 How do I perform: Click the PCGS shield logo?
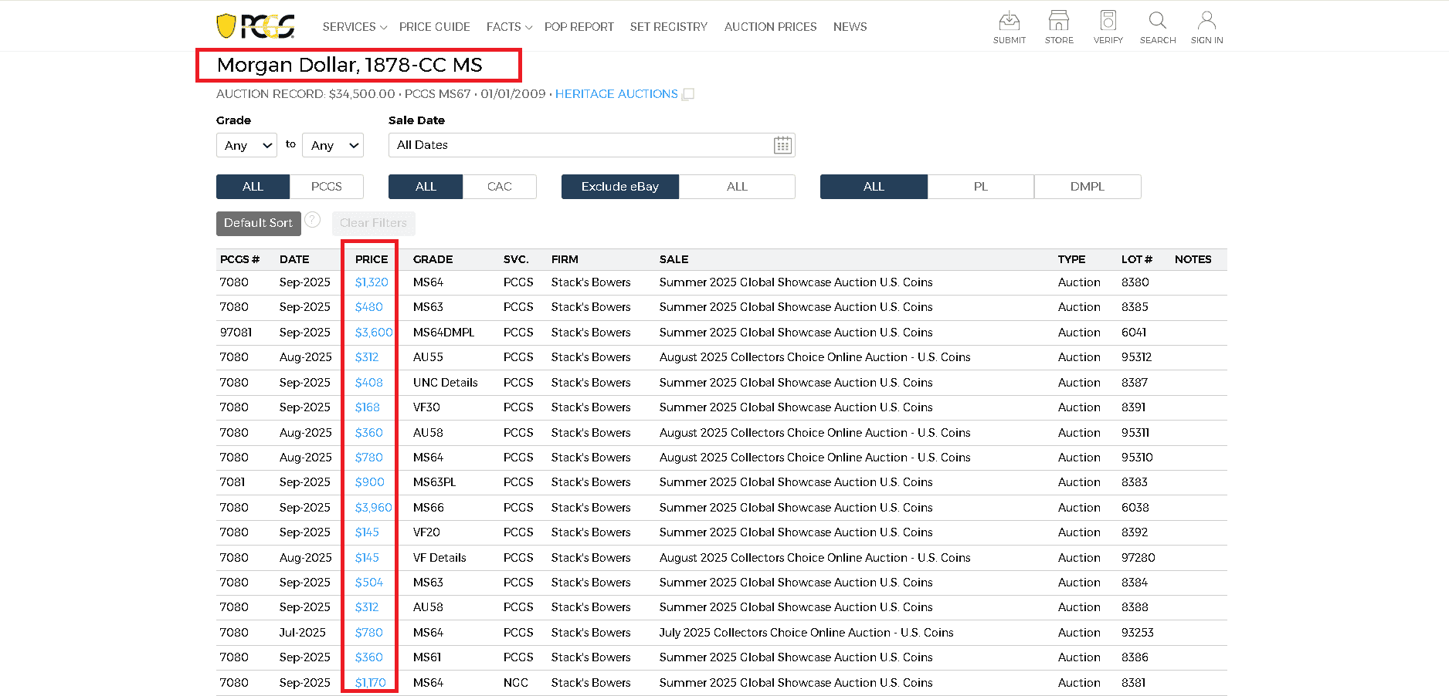(x=226, y=25)
